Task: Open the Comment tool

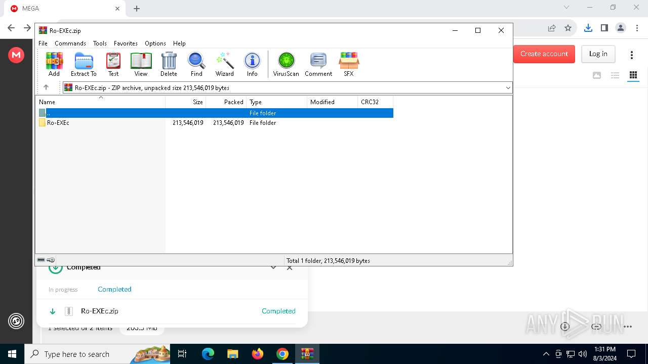Action: 318,65
